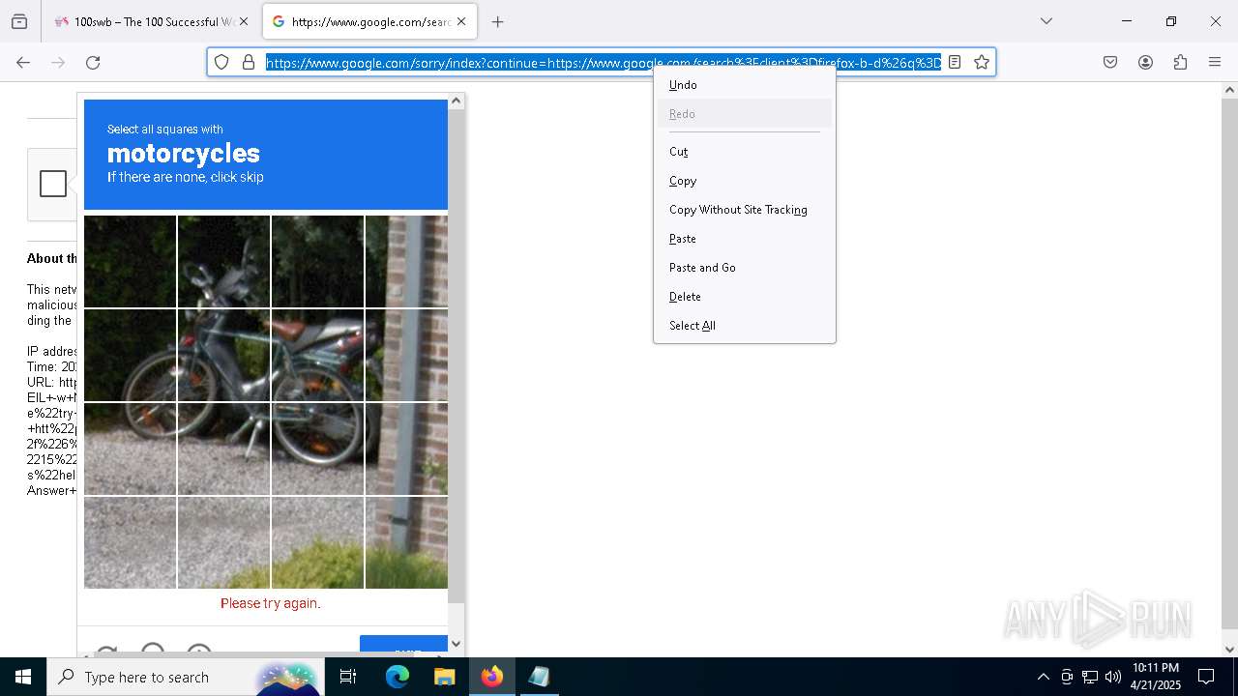Click the highlighted URL in address bar
This screenshot has height=696, width=1238.
(x=604, y=63)
